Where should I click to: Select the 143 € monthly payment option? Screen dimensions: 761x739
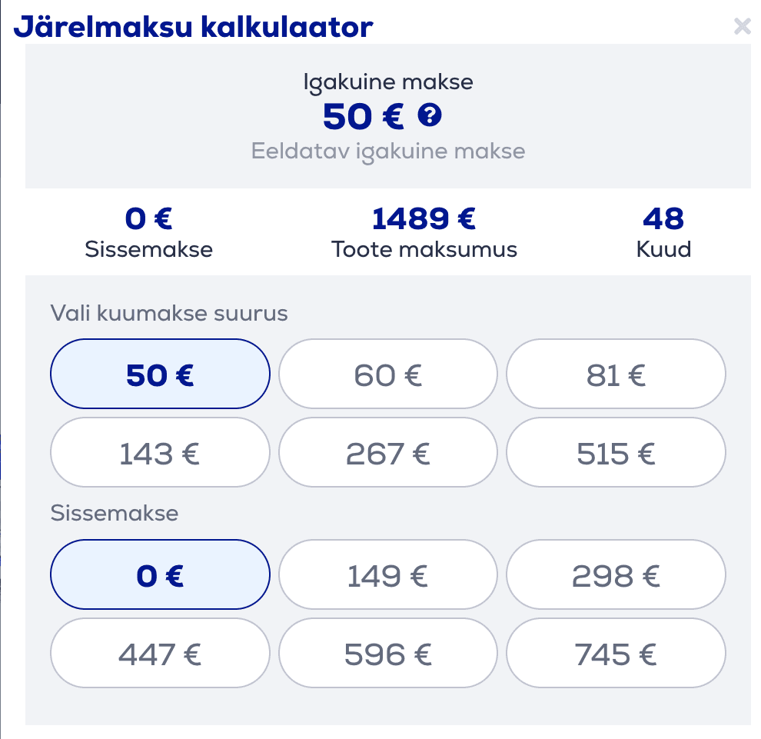[x=160, y=453]
